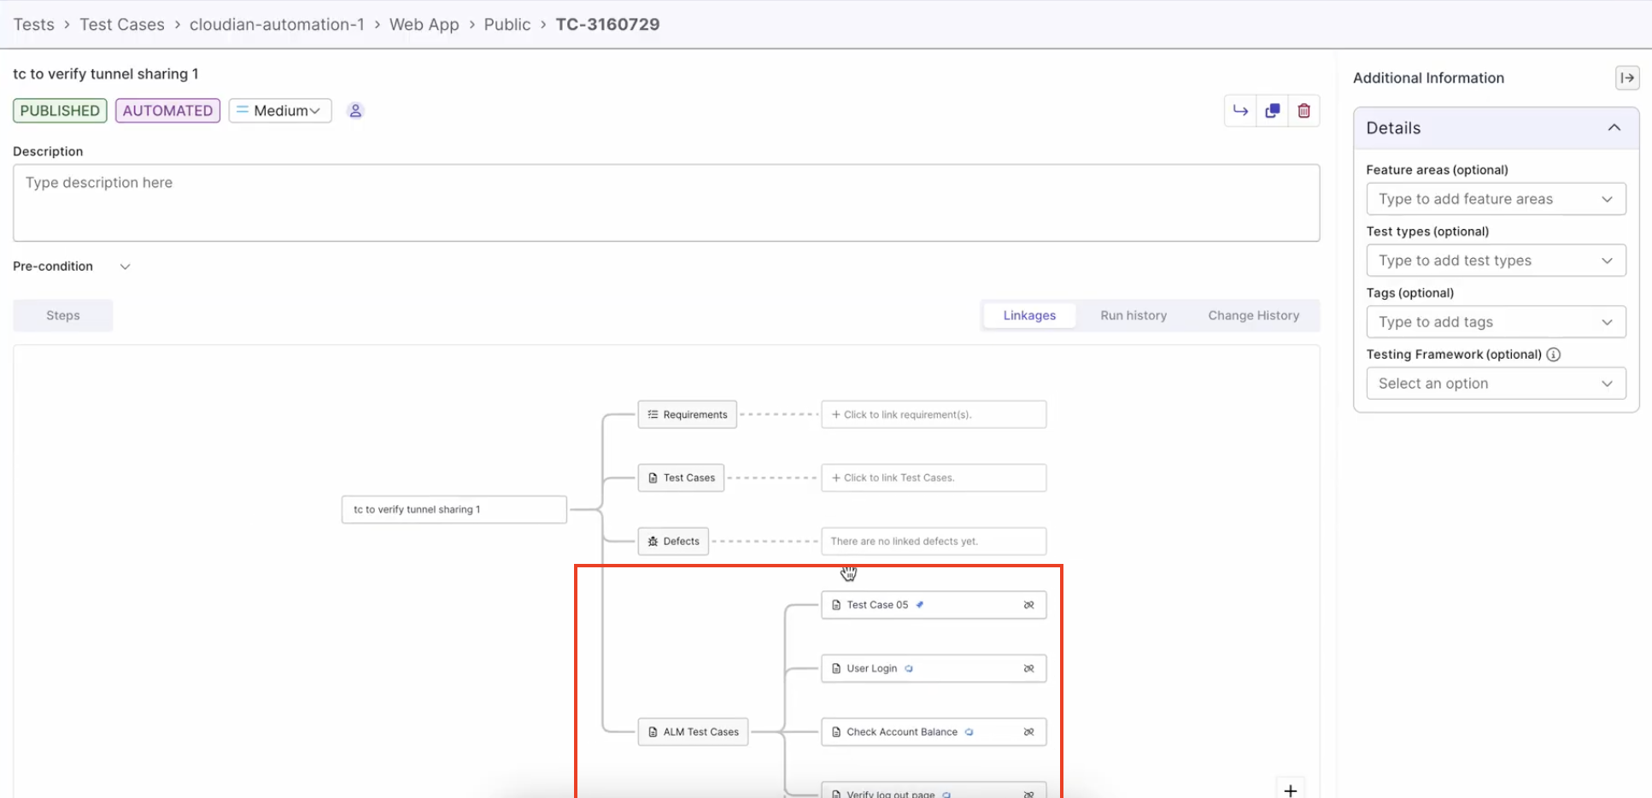Open the Test types dropdown

1496,261
